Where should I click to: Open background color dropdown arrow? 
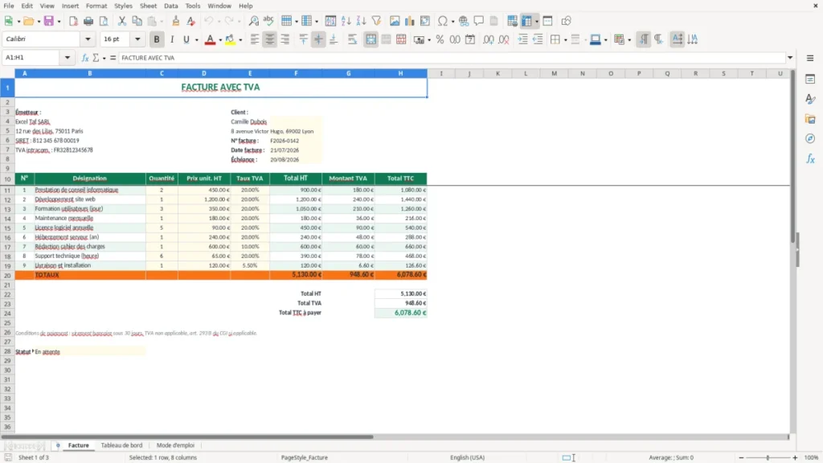click(x=240, y=40)
